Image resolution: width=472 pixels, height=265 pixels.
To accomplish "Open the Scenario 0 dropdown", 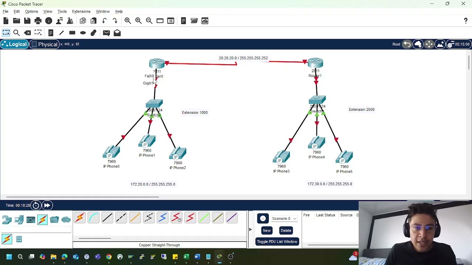I will point(284,219).
